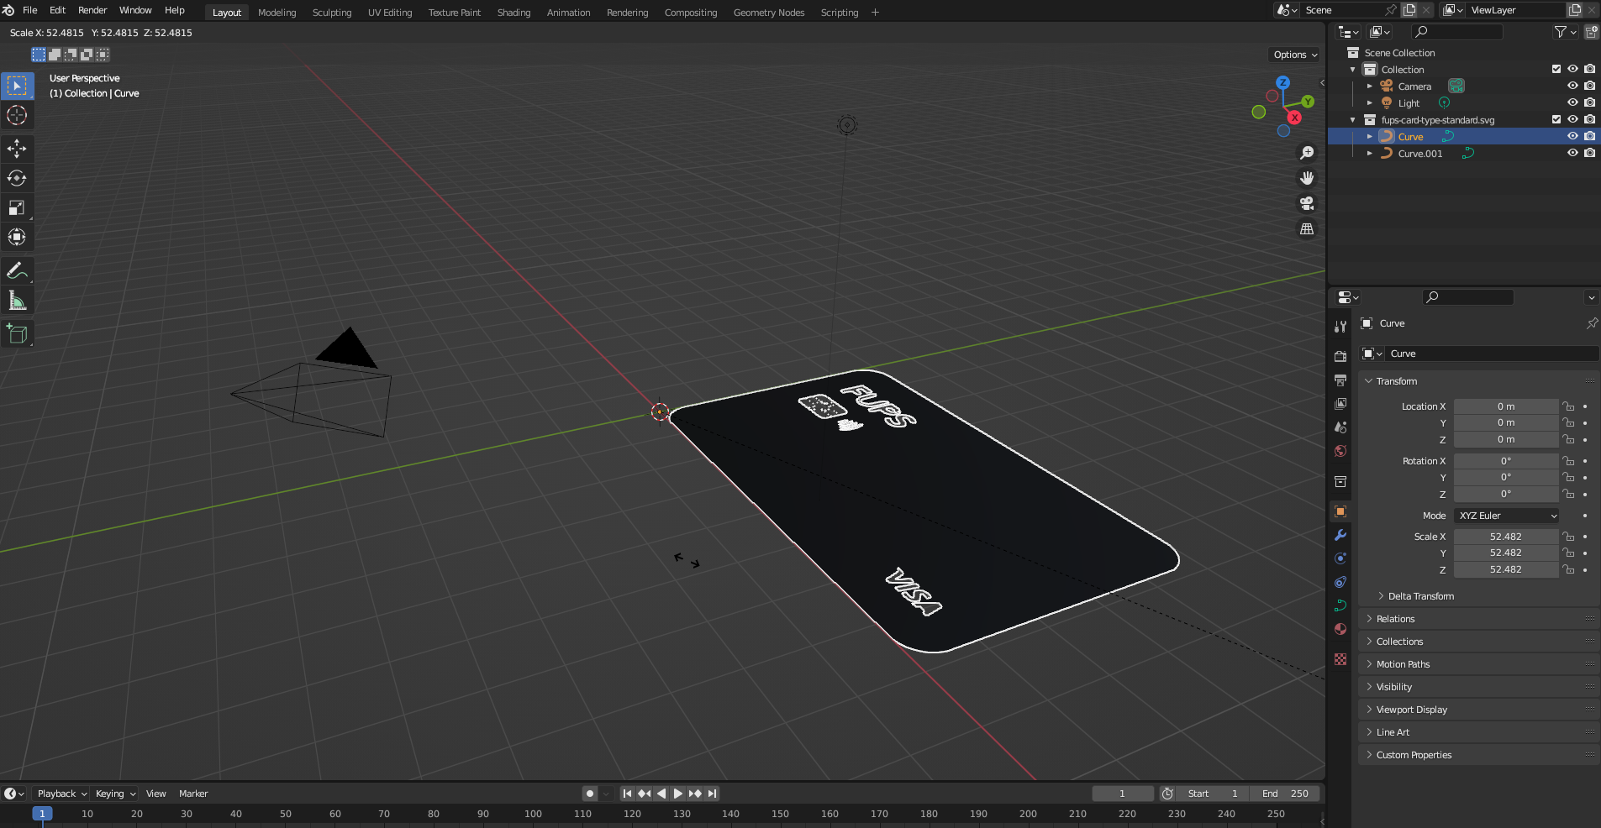Open the Render properties tab
1601x828 pixels.
coord(1340,357)
